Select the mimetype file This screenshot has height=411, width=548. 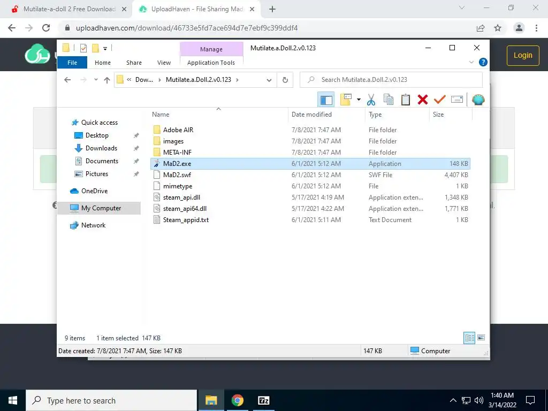point(178,186)
